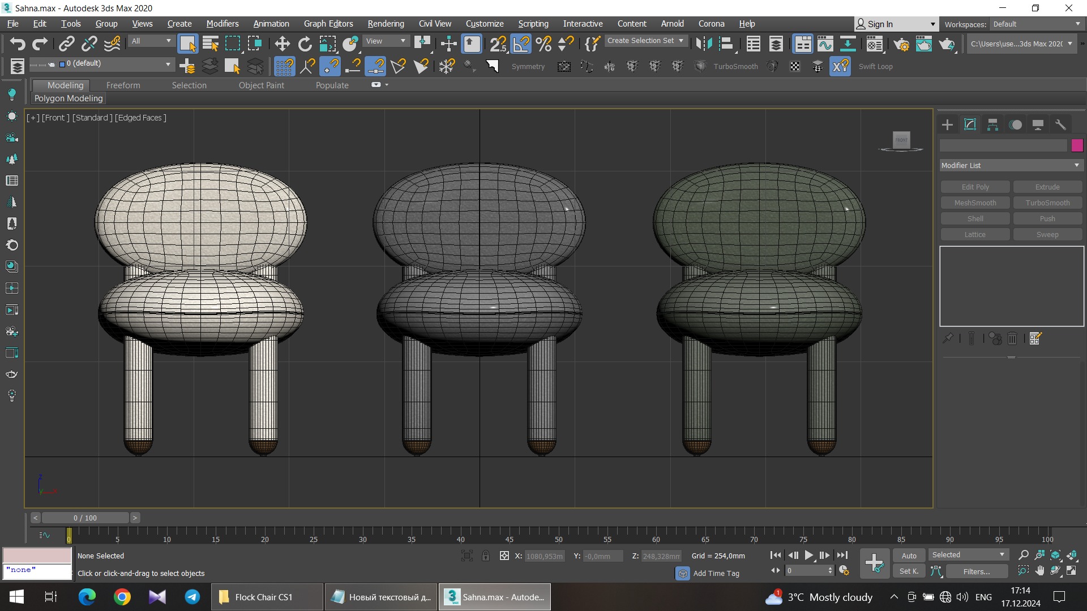This screenshot has width=1087, height=611.
Task: Toggle Window/Crossing selection mode
Action: coord(255,44)
